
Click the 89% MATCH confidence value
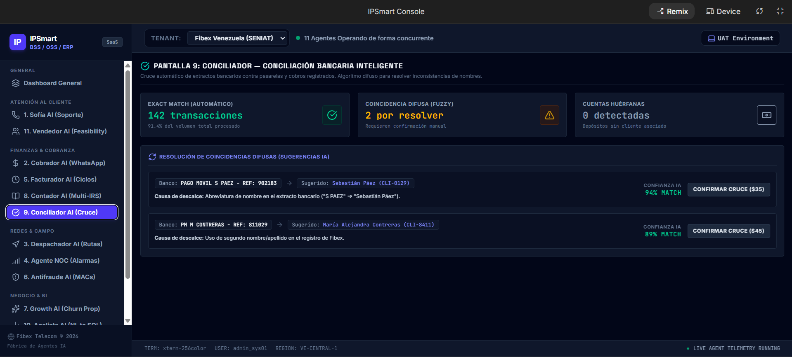point(663,234)
